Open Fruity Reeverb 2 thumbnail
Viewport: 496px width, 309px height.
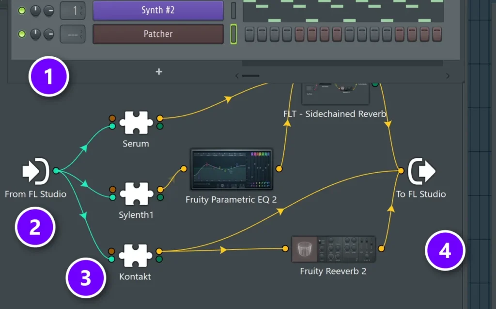(333, 249)
